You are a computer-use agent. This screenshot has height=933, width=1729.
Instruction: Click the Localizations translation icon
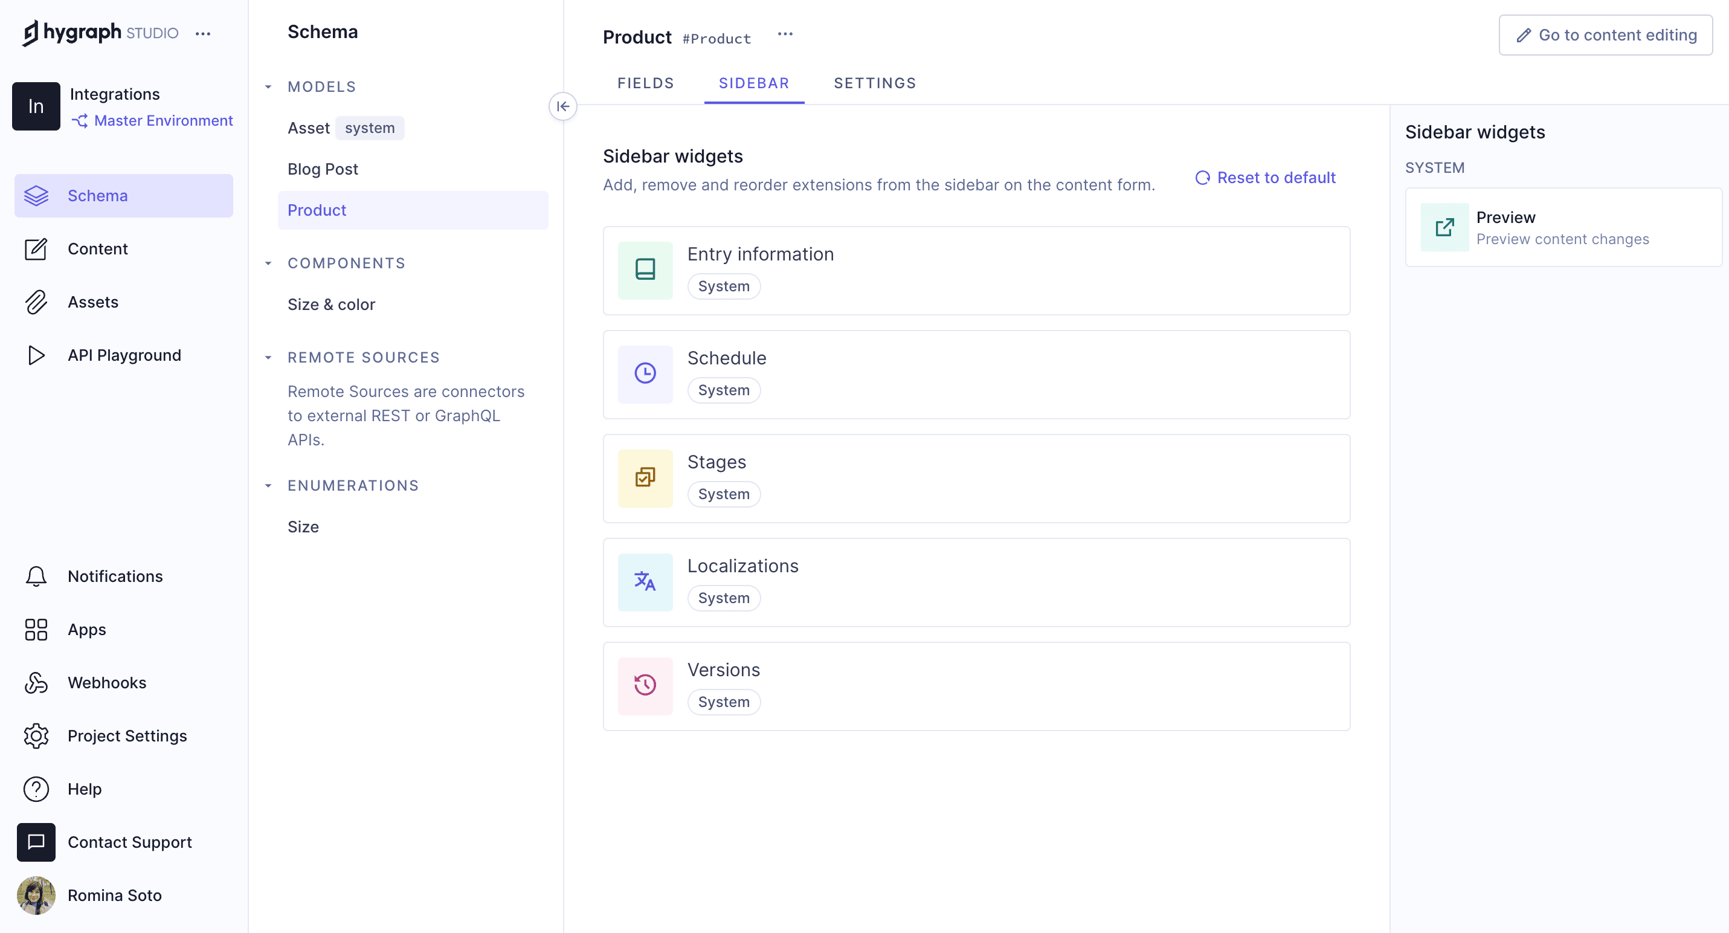(645, 582)
